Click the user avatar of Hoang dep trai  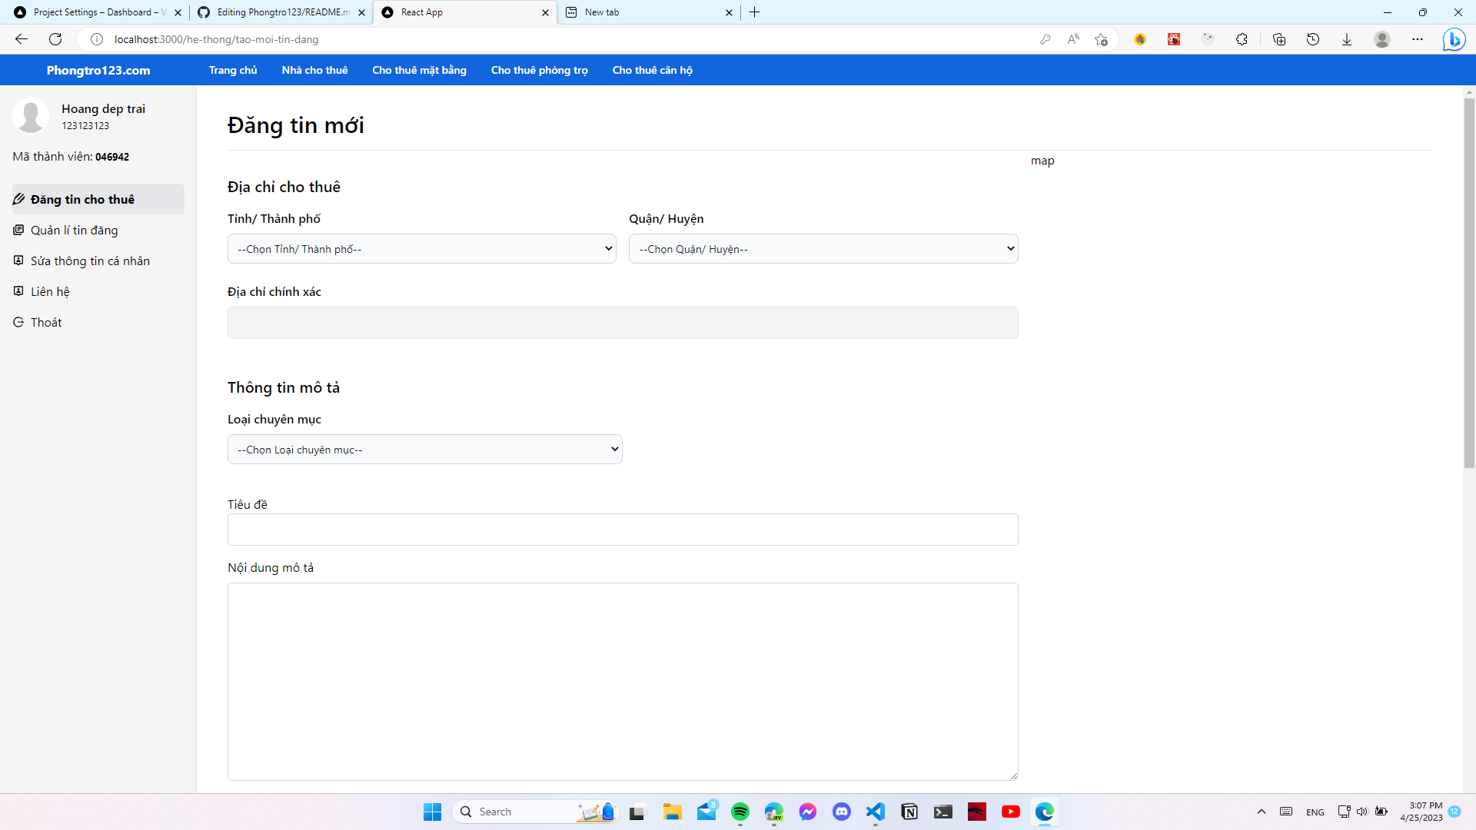[31, 116]
